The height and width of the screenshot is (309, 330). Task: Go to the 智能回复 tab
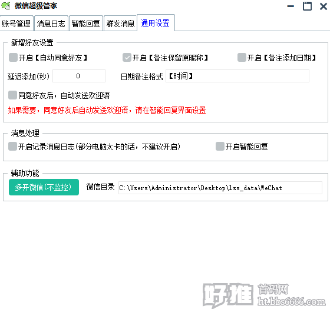(86, 24)
